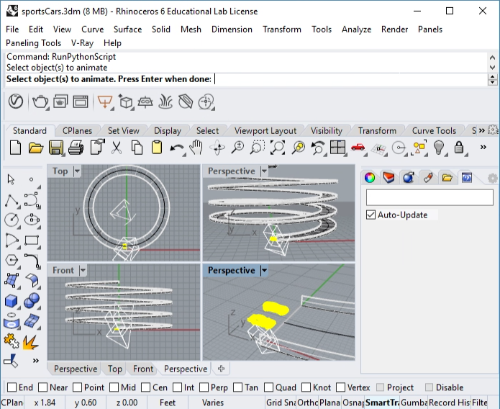Click the red car icon

tap(358, 147)
